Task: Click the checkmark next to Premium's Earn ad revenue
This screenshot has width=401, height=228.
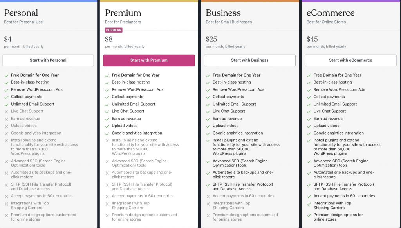Action: tap(107, 119)
